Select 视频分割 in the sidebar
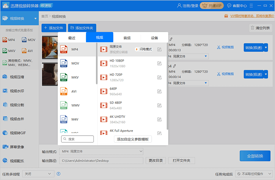 pyautogui.click(x=13, y=105)
